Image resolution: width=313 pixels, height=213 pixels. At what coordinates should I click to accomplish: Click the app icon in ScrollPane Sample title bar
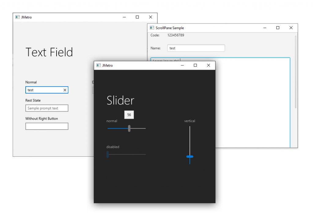pos(152,28)
